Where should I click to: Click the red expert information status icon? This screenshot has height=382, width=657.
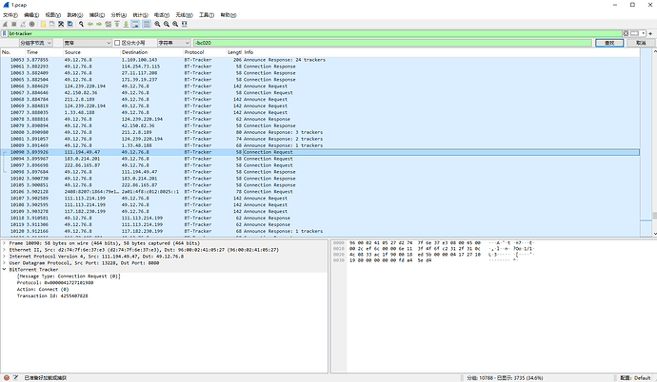coord(7,378)
